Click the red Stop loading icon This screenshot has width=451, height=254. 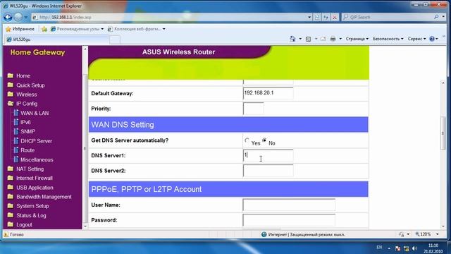pyautogui.click(x=335, y=17)
